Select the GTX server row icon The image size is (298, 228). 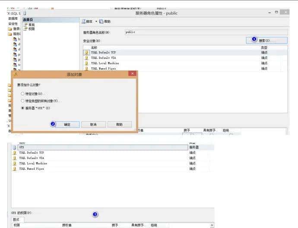pos(15,147)
